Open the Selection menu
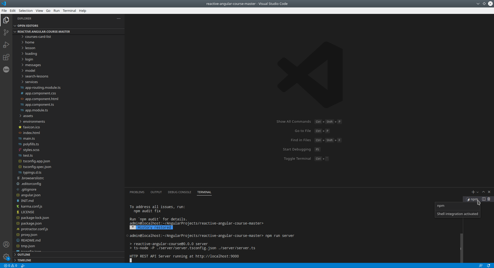This screenshot has height=268, width=494. tap(26, 11)
